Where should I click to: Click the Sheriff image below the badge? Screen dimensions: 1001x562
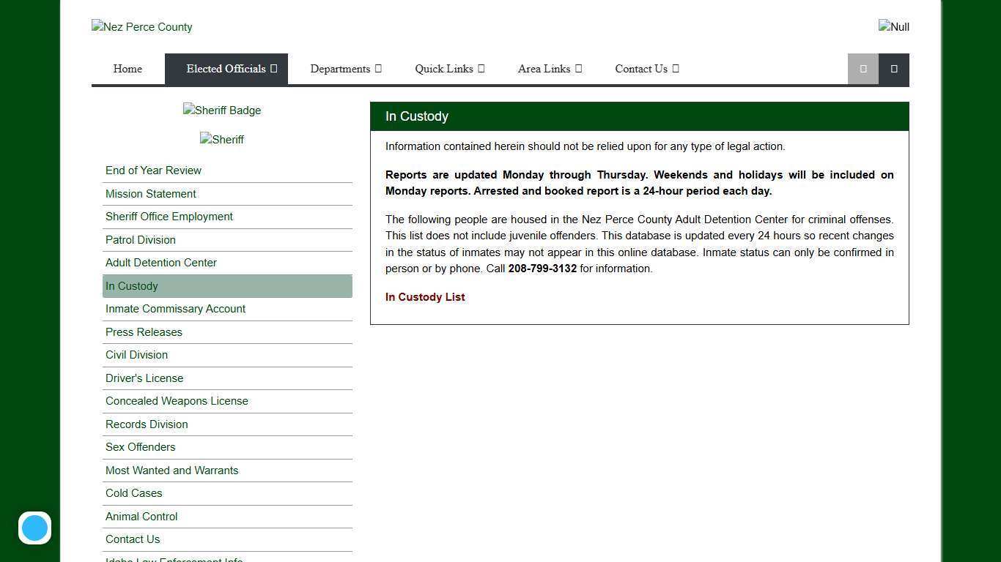tap(221, 140)
